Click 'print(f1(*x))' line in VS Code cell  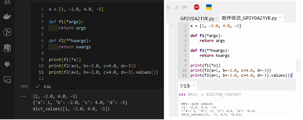pyautogui.click(x=65, y=60)
